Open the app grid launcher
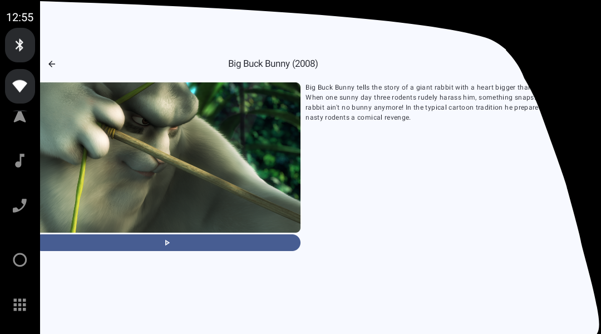 [x=20, y=304]
